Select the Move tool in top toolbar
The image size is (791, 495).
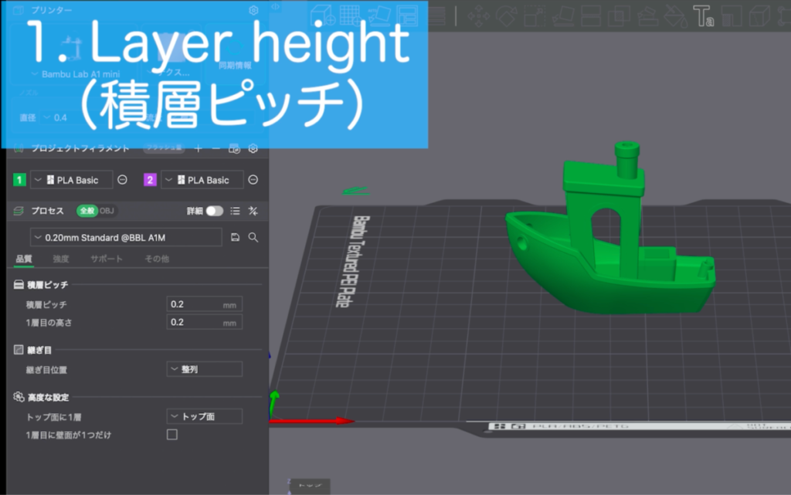477,15
